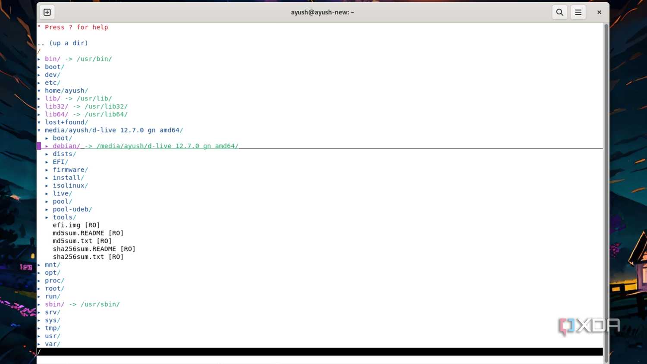The width and height of the screenshot is (647, 364).
Task: Select the sys/ directory
Action: 52,320
